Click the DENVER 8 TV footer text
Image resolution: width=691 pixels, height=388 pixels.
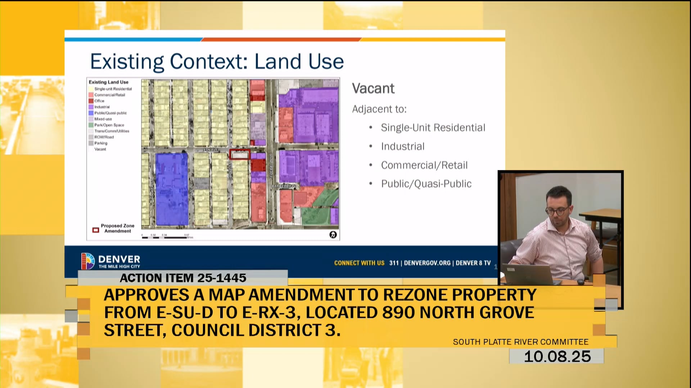(473, 263)
